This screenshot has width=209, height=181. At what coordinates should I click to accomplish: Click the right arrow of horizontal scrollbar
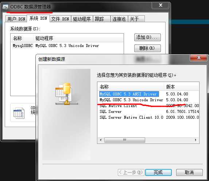tap(196, 140)
